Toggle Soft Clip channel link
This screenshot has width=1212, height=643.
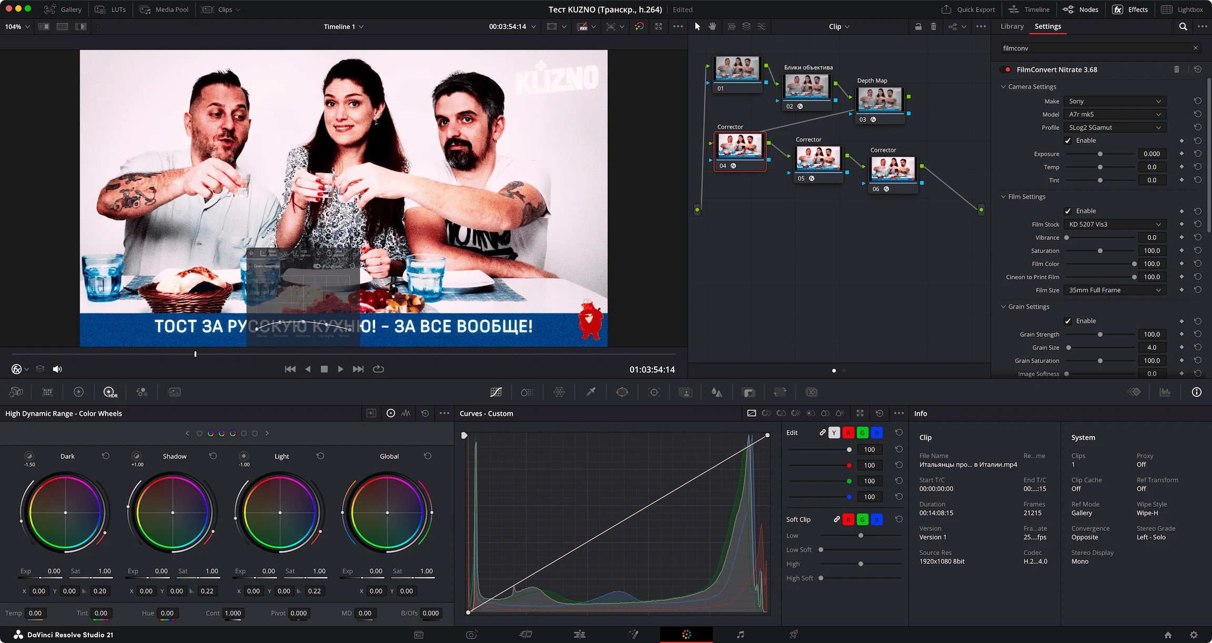click(x=836, y=519)
